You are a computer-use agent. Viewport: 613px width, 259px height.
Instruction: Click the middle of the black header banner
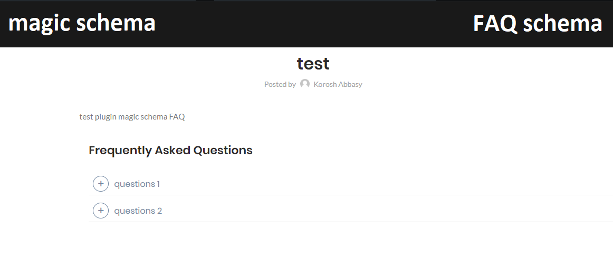tap(306, 24)
